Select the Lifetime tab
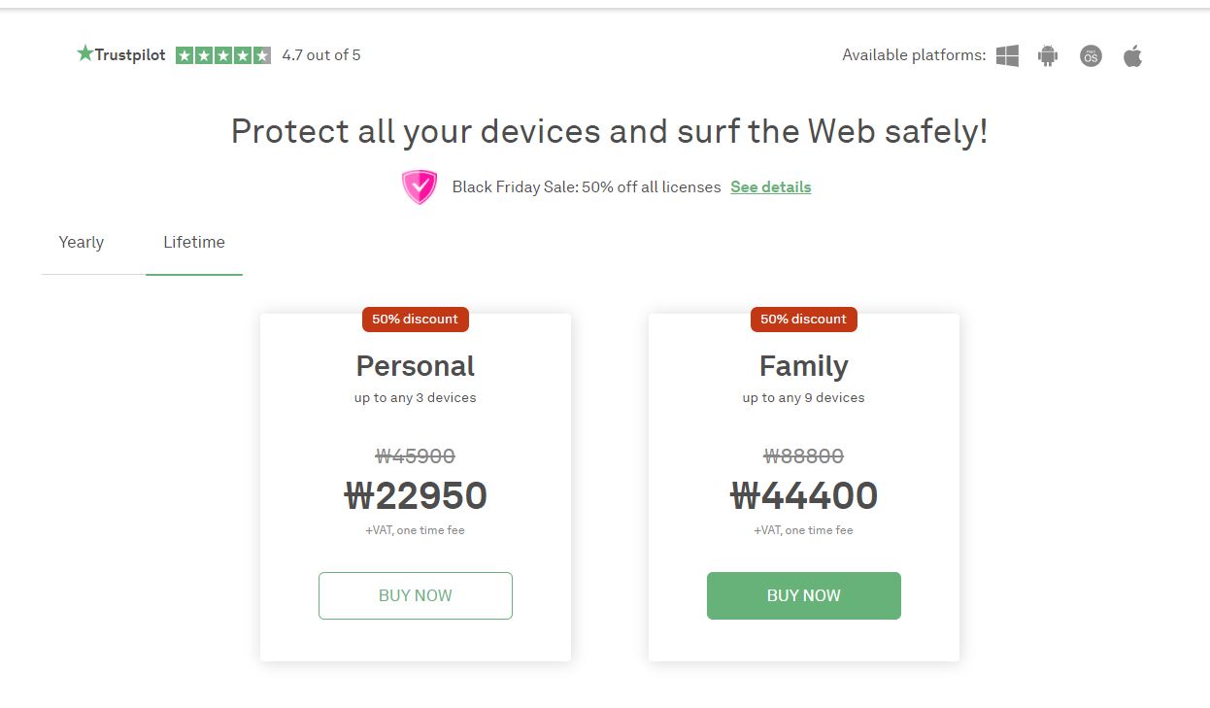 (x=194, y=243)
